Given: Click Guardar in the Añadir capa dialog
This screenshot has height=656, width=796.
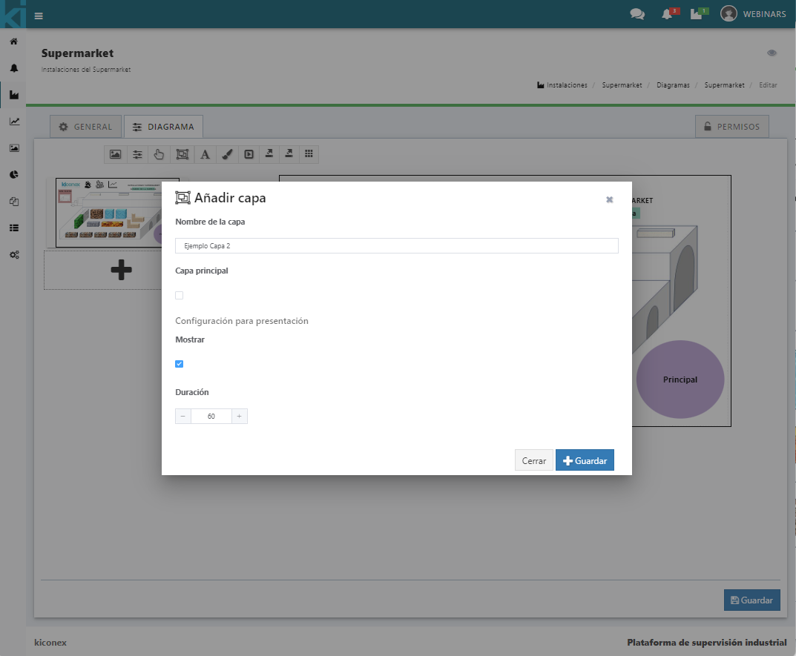Looking at the screenshot, I should (x=585, y=460).
